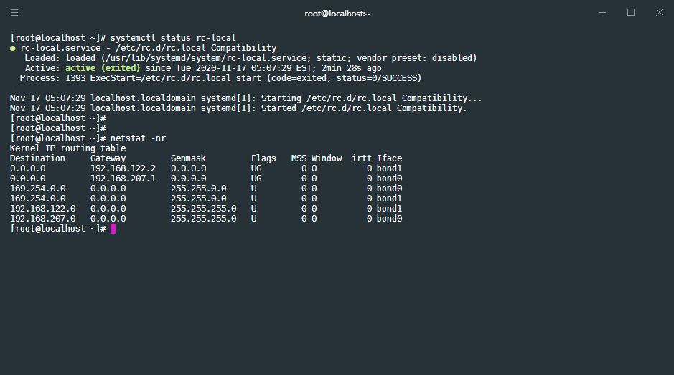The width and height of the screenshot is (674, 375).
Task: Click the magenta cursor at the prompt
Action: pos(113,229)
